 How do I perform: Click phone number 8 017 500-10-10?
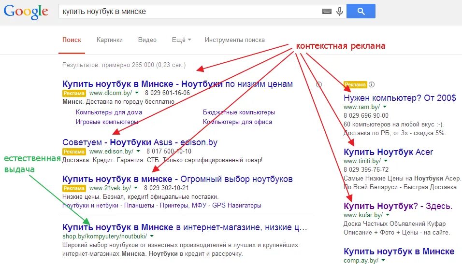coord(169,151)
